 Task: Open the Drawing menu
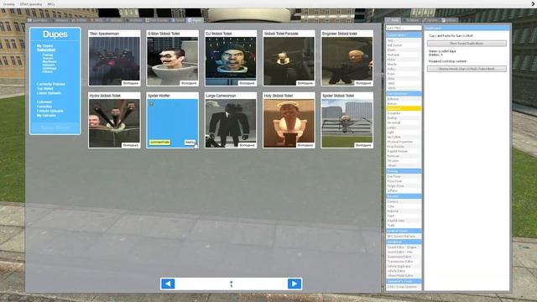pos(8,4)
